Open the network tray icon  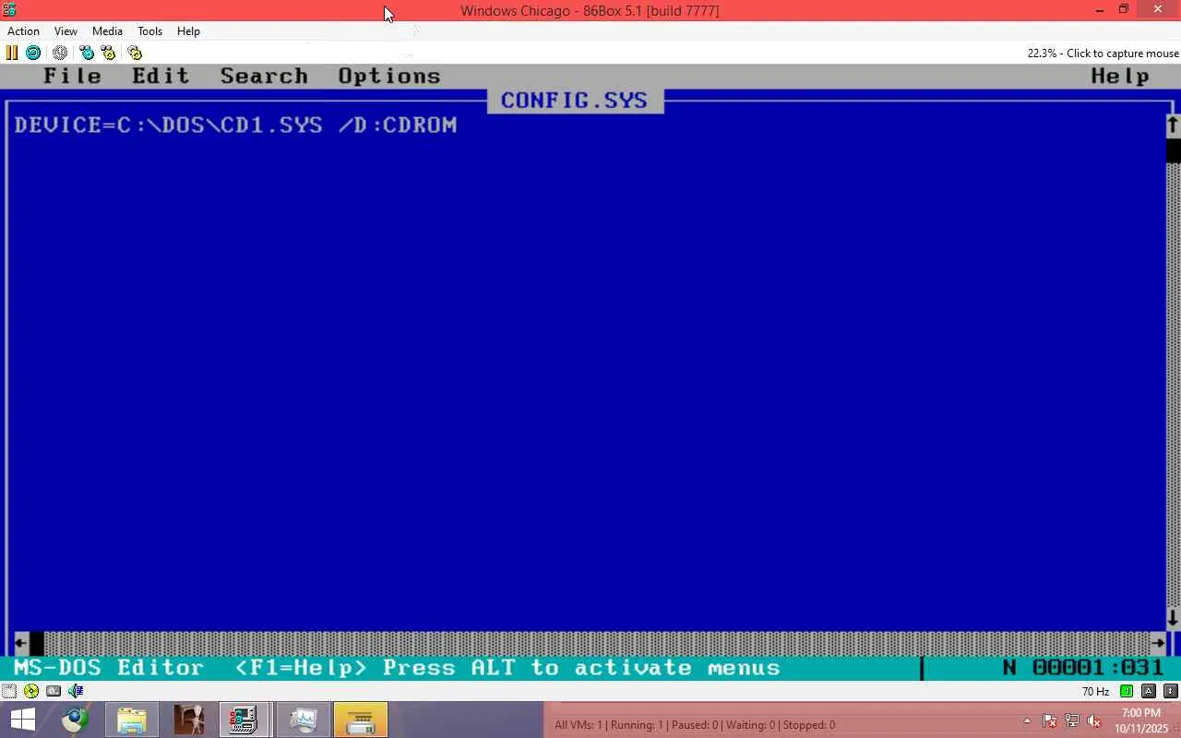[1072, 721]
